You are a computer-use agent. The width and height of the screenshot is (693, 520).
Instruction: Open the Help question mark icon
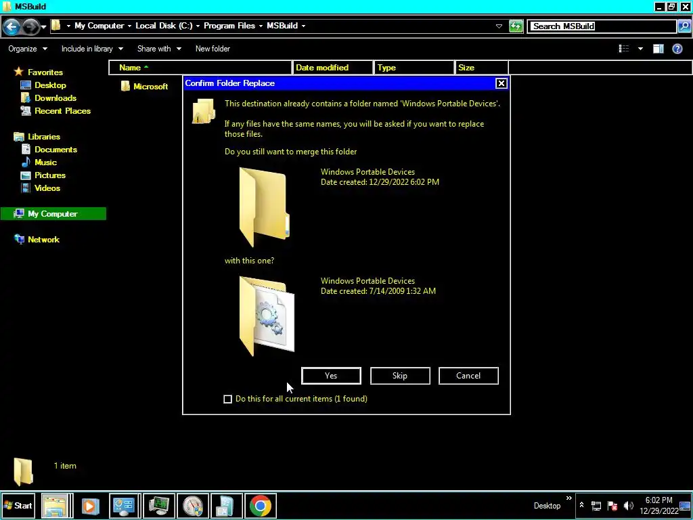[677, 49]
